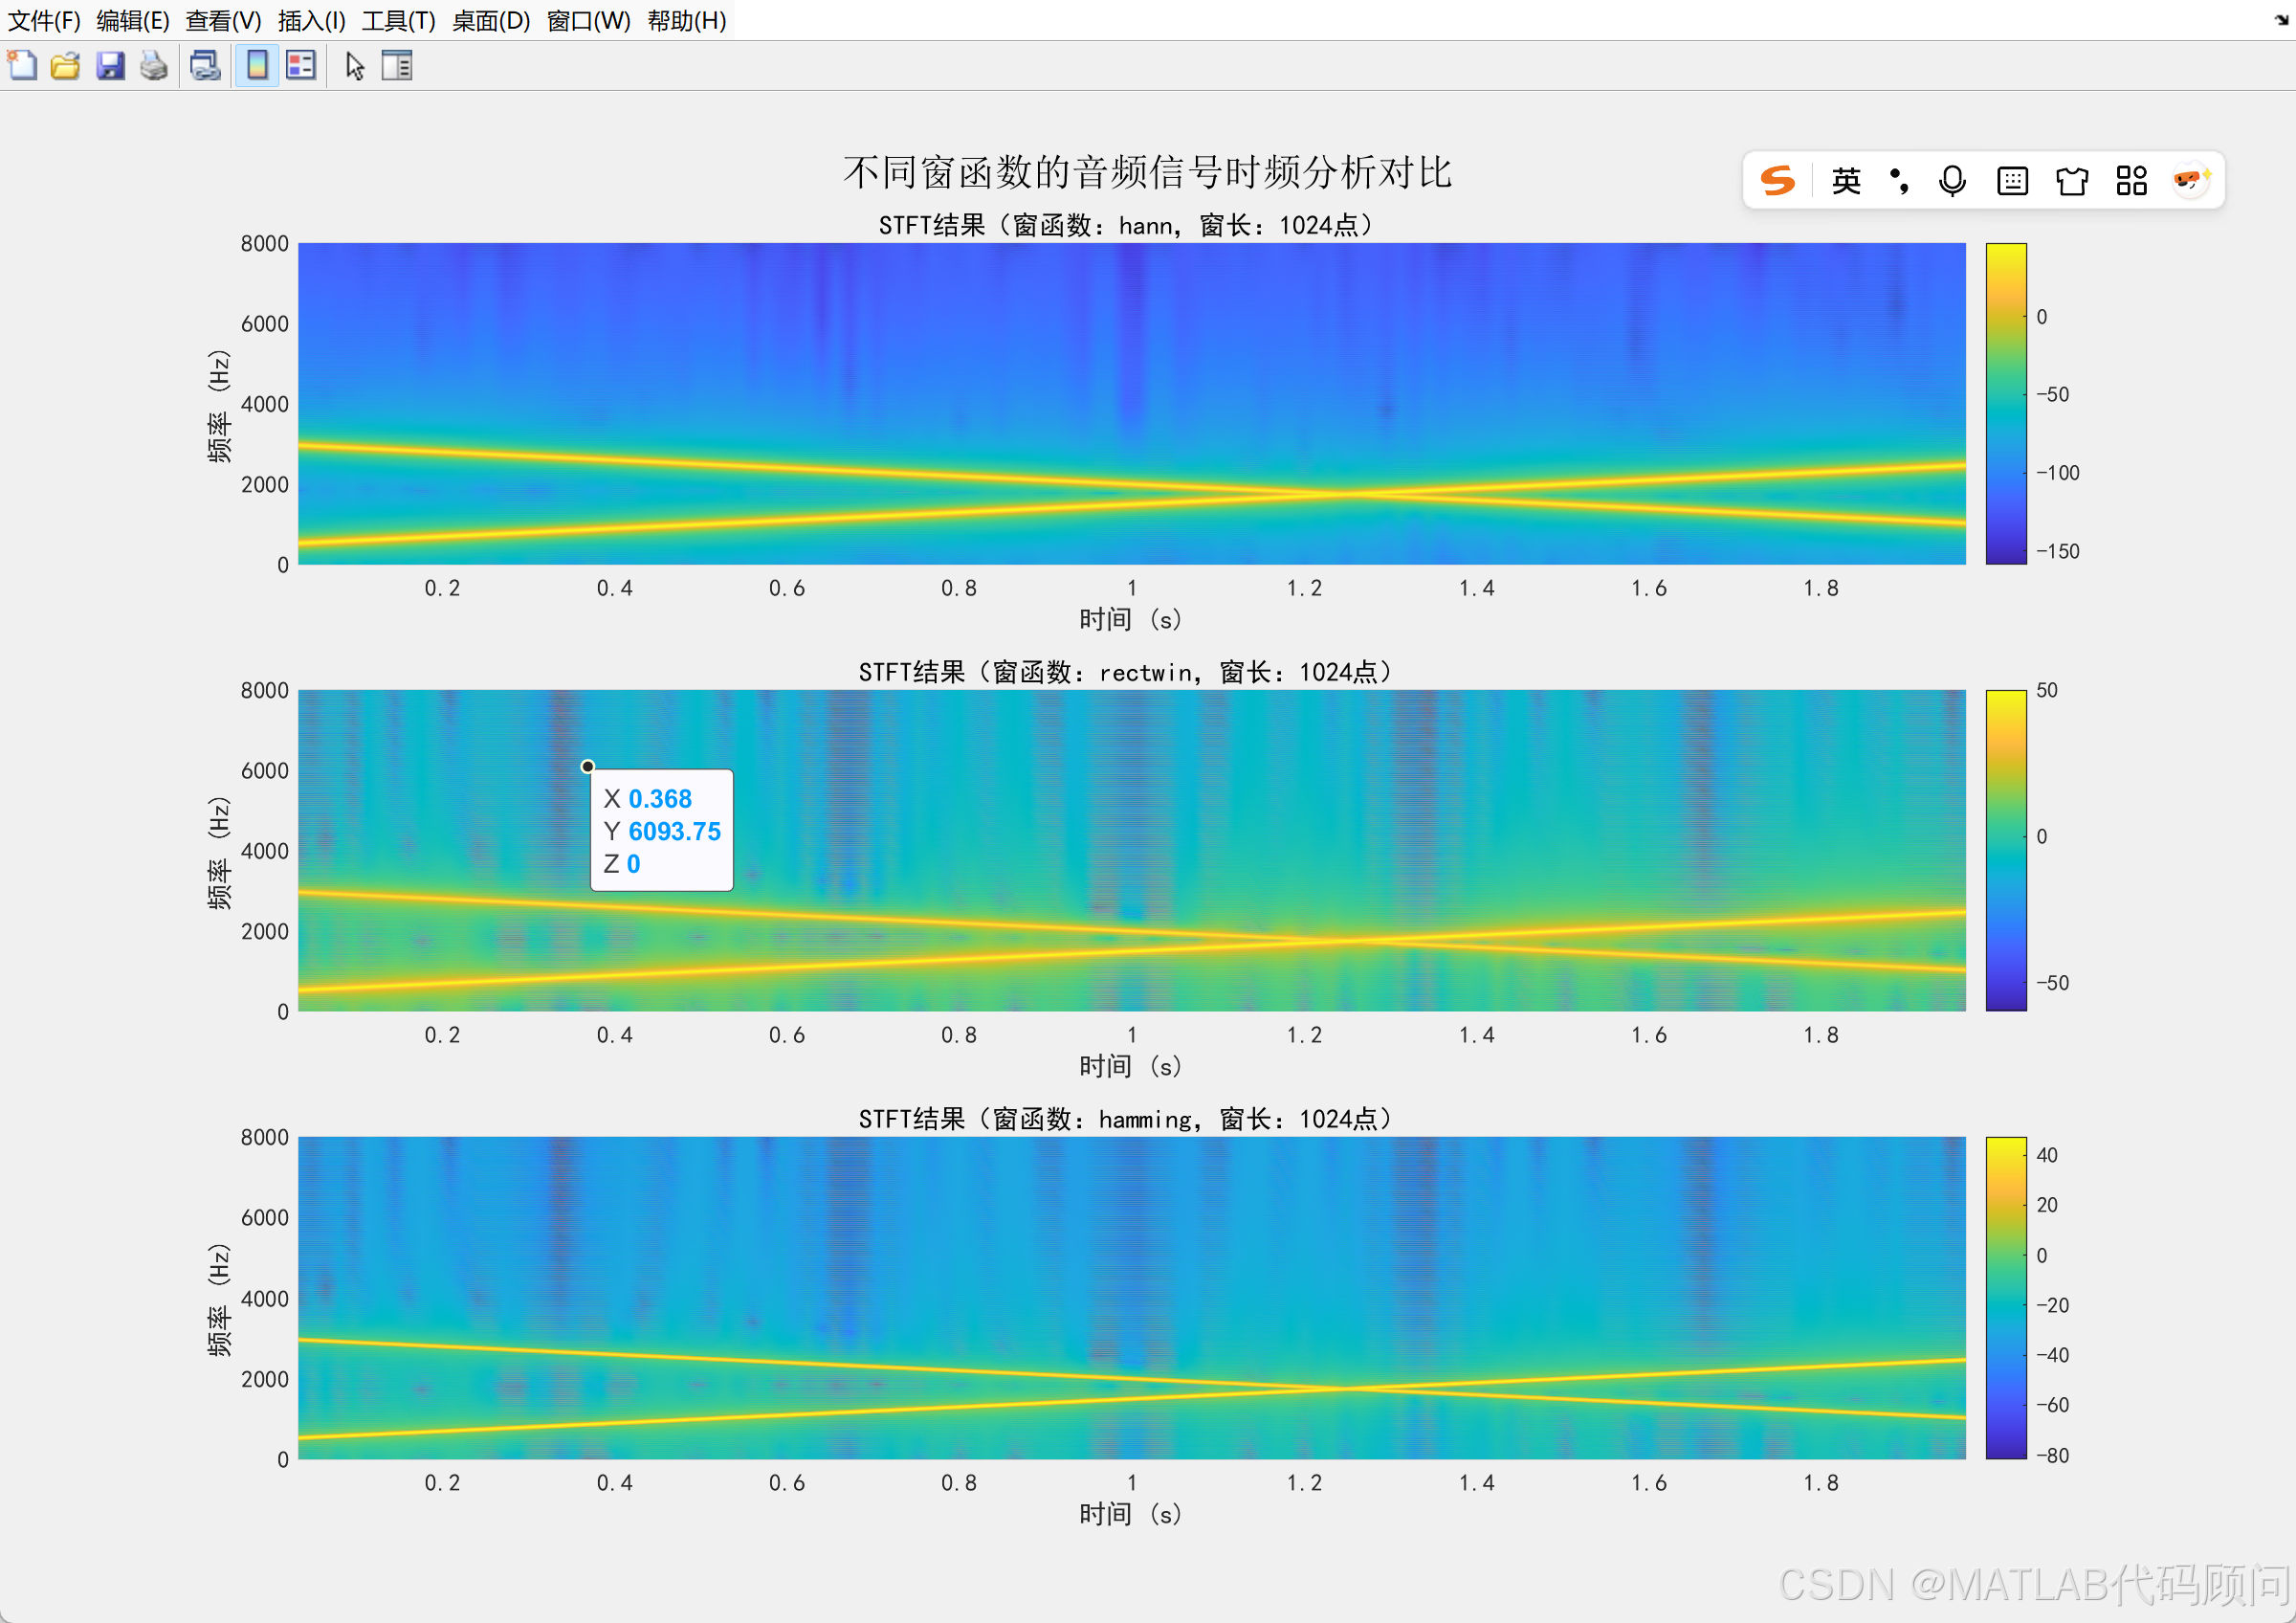Click the dock figure arrow at top right
The image size is (2296, 1623).
click(2281, 20)
